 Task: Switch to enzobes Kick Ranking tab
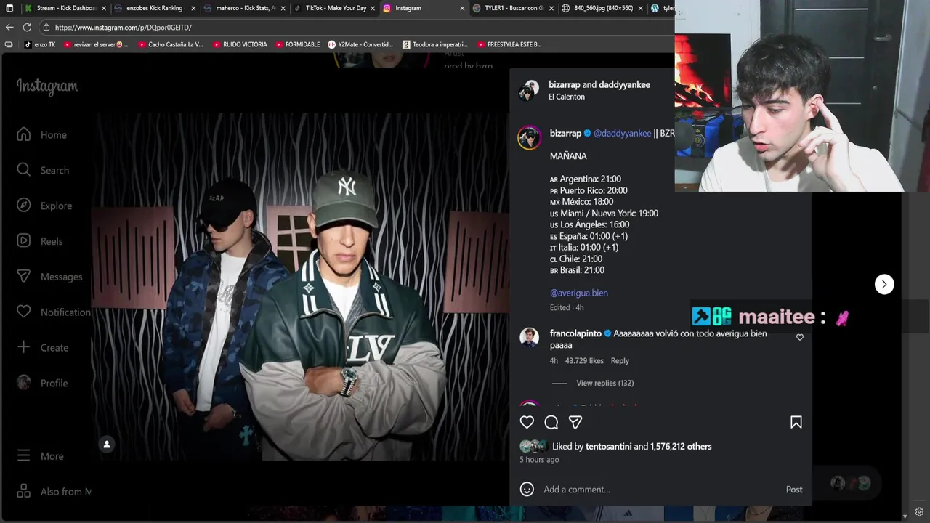pos(154,8)
